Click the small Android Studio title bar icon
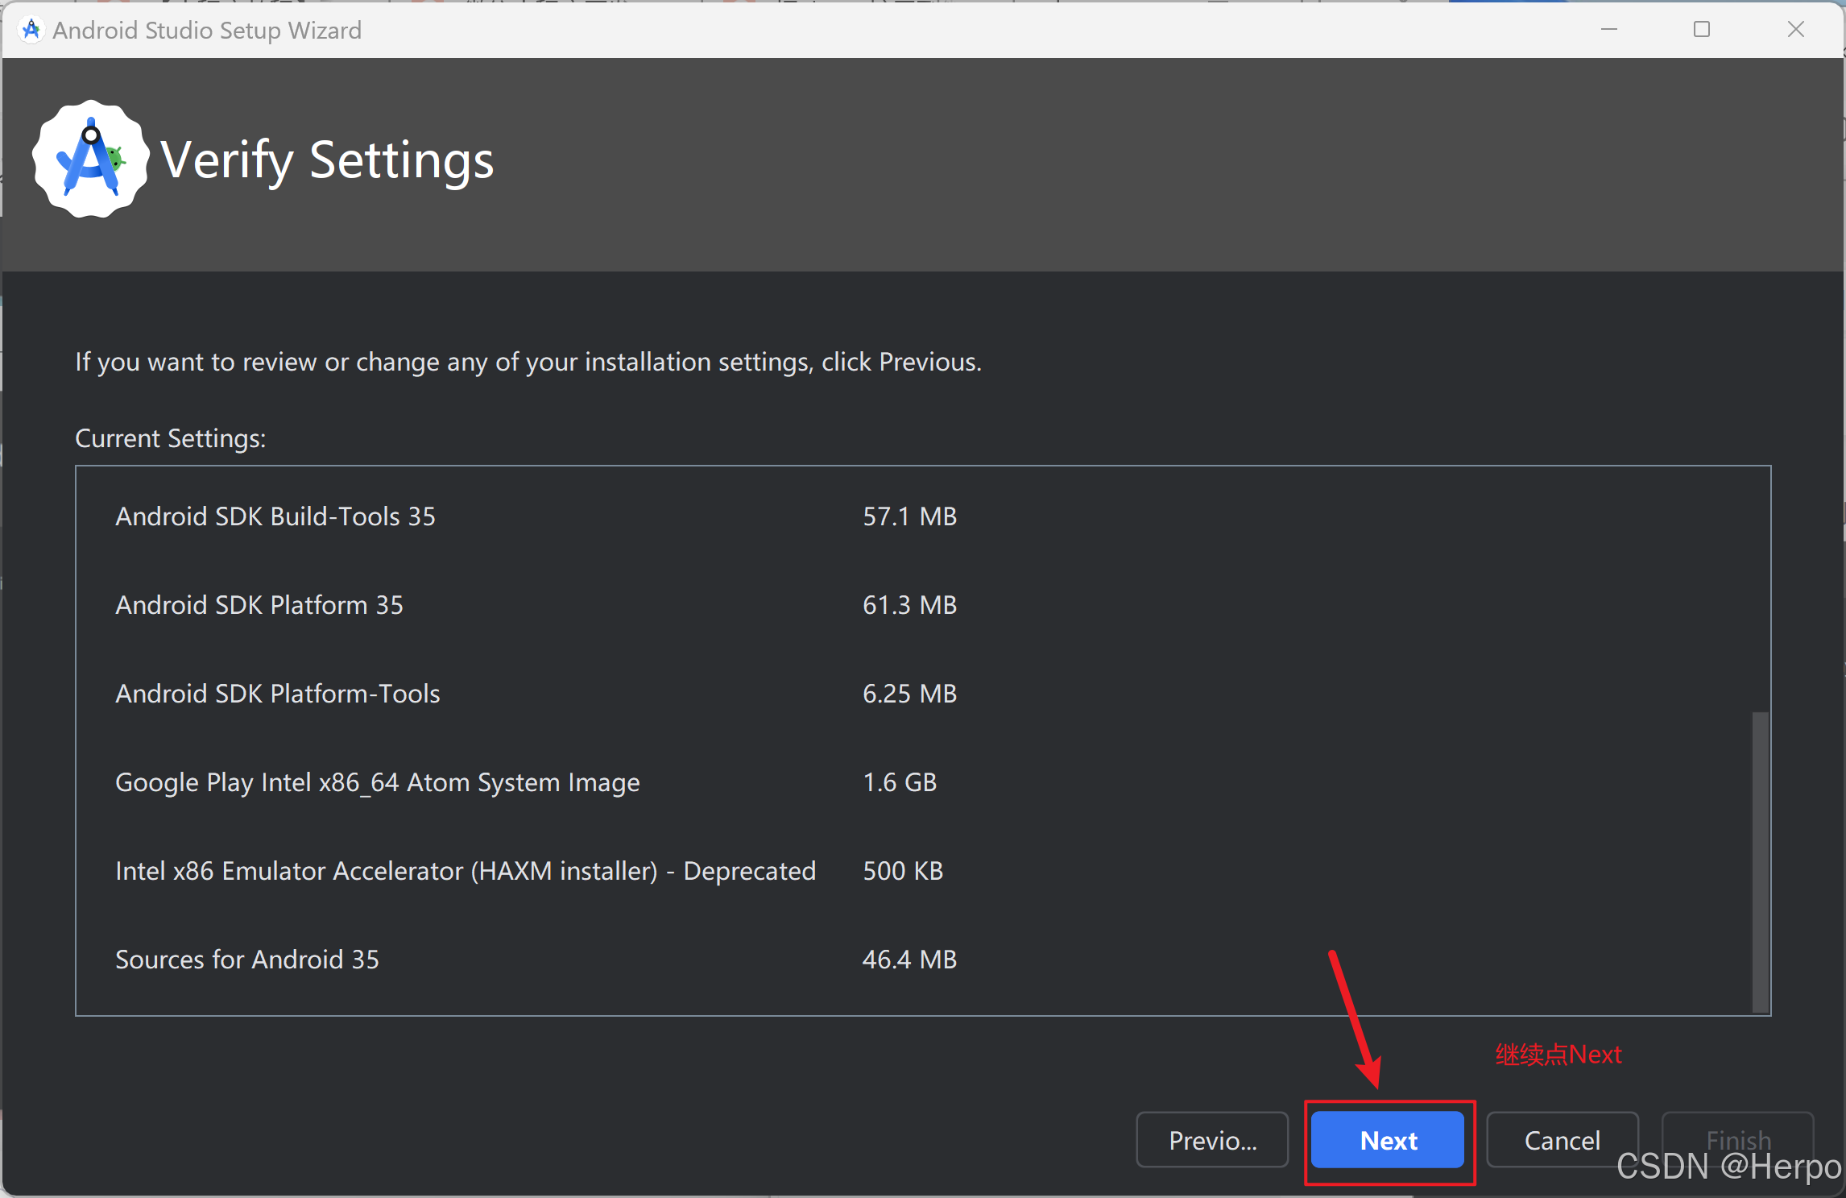Screen dimensions: 1846x1198 pos(31,30)
